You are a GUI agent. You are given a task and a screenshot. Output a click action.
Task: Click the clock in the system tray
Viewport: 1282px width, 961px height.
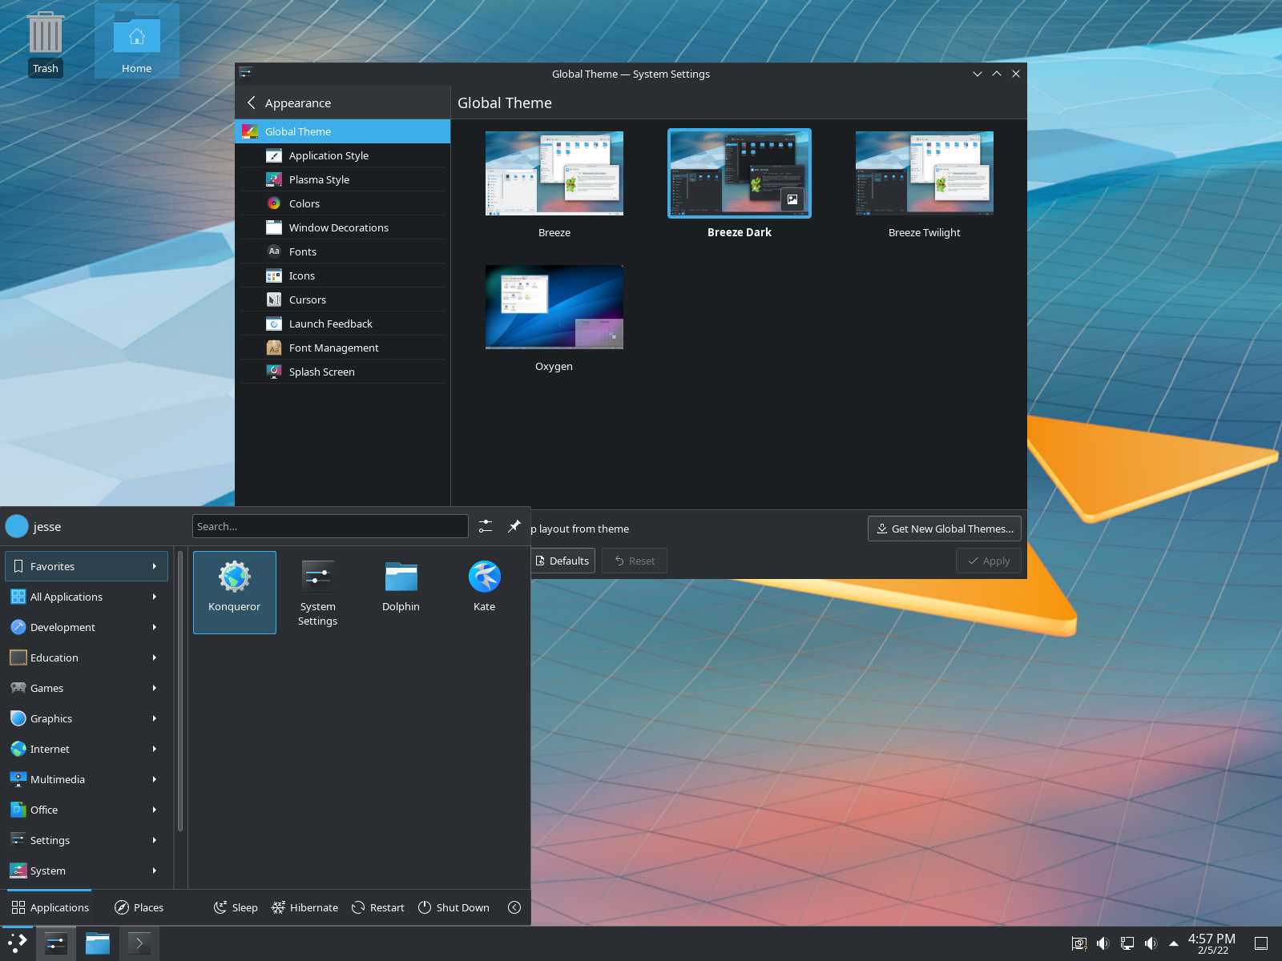click(1211, 943)
